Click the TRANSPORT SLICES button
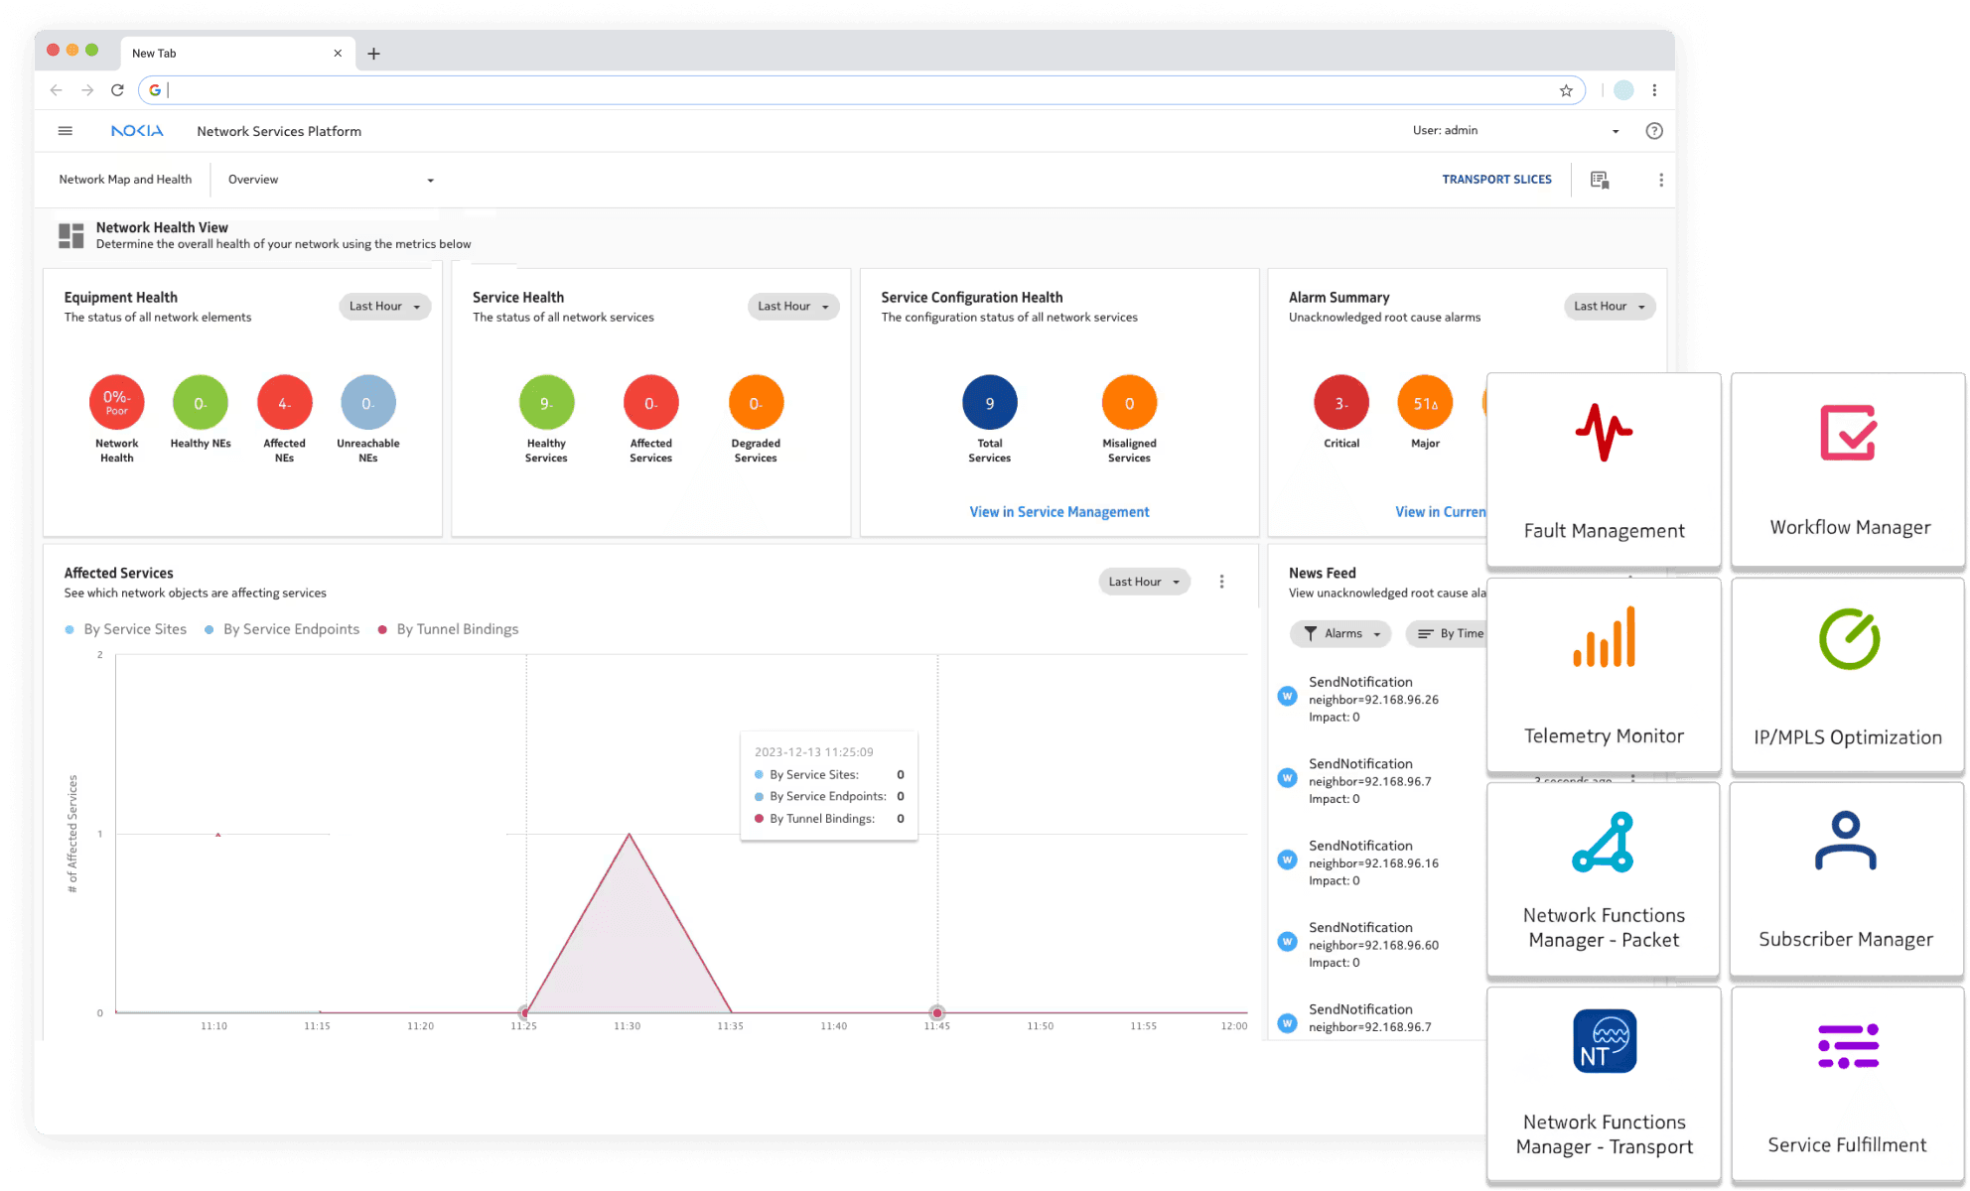1970x1191 pixels. (x=1496, y=180)
